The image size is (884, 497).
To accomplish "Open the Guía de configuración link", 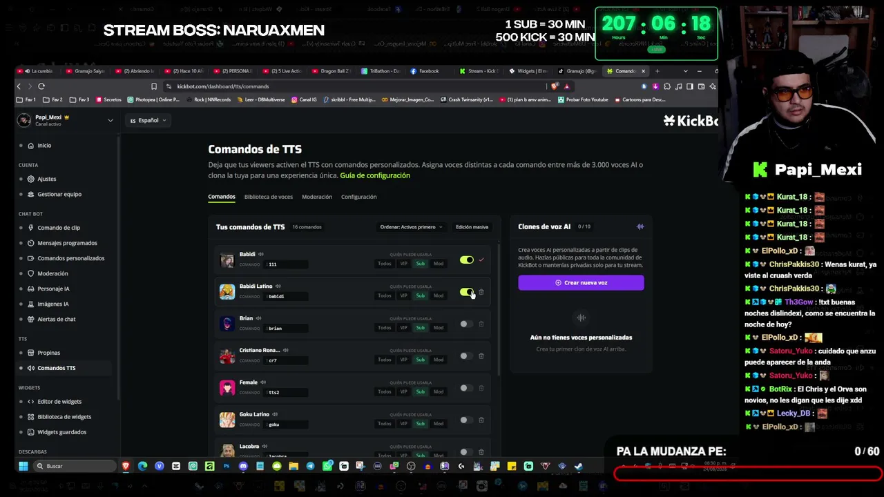I will [x=375, y=175].
